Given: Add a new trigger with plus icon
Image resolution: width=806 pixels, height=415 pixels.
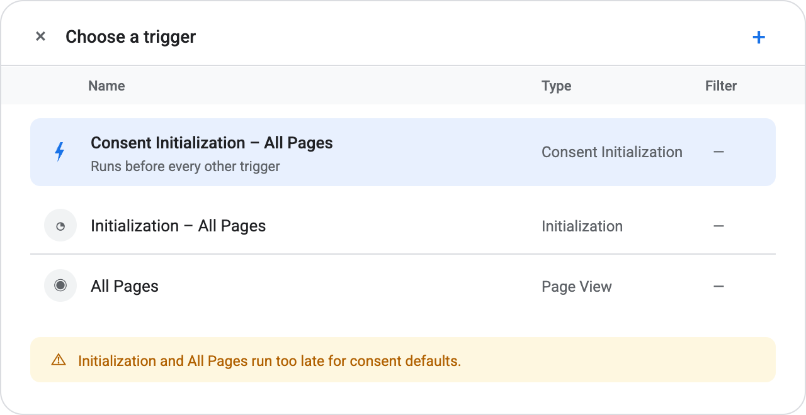Looking at the screenshot, I should point(759,37).
